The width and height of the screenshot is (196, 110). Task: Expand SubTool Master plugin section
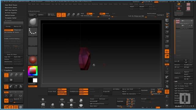pyautogui.click(x=10, y=15)
